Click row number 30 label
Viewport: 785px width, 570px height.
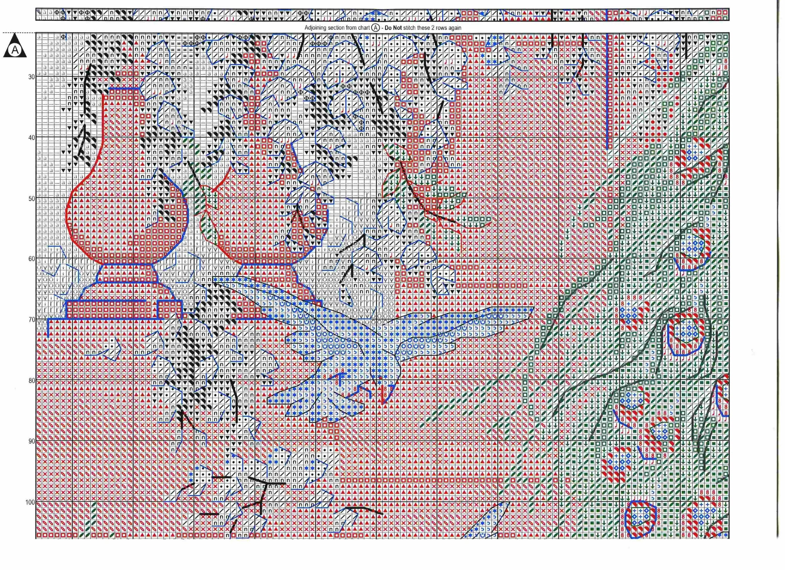click(x=31, y=77)
